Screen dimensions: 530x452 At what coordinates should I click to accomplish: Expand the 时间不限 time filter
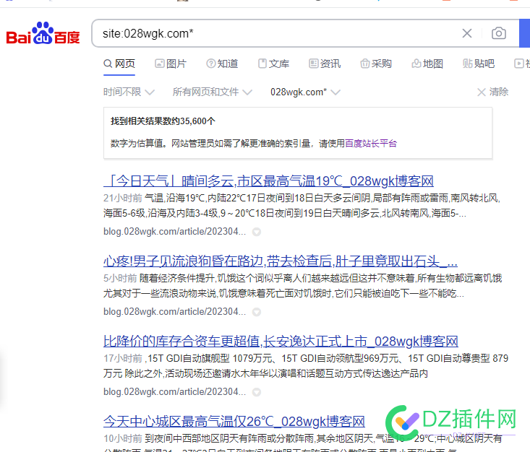(x=129, y=92)
